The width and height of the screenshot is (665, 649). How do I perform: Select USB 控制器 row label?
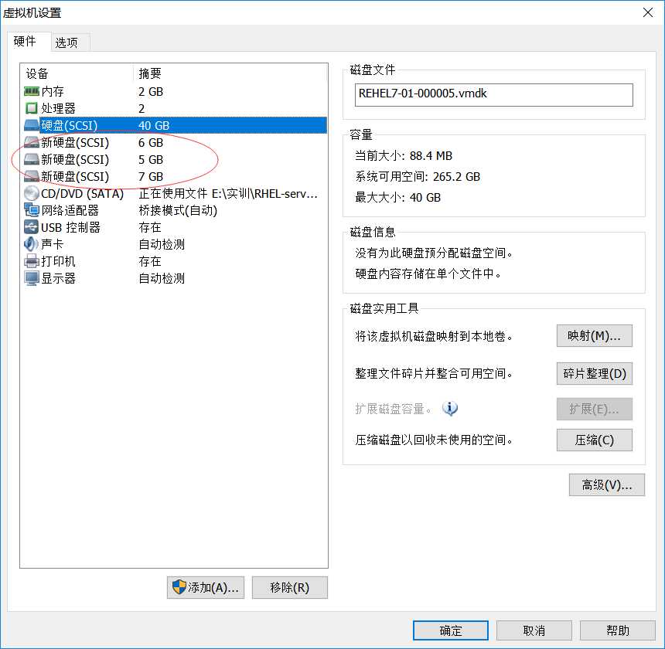tap(70, 227)
